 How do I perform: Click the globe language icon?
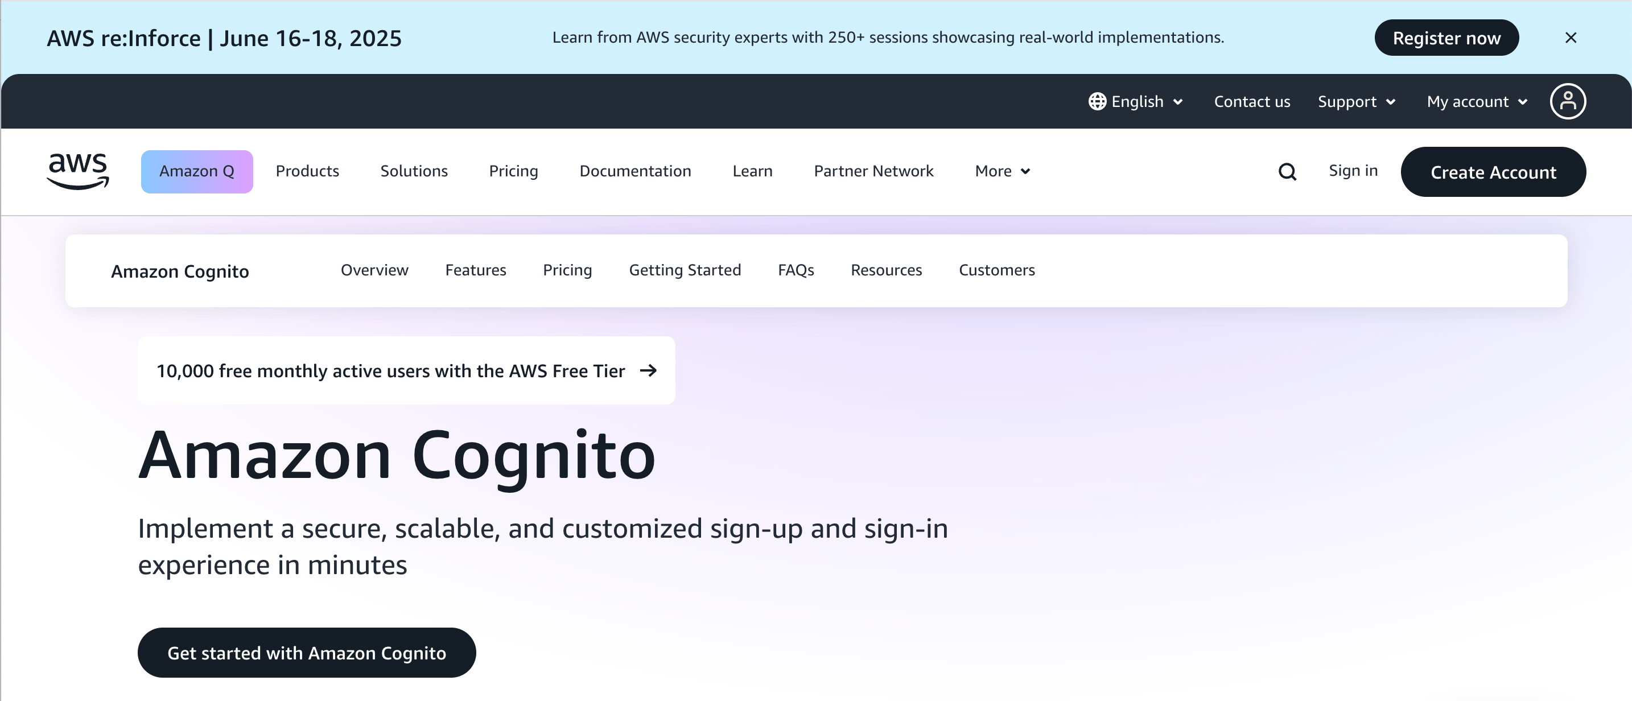tap(1097, 101)
